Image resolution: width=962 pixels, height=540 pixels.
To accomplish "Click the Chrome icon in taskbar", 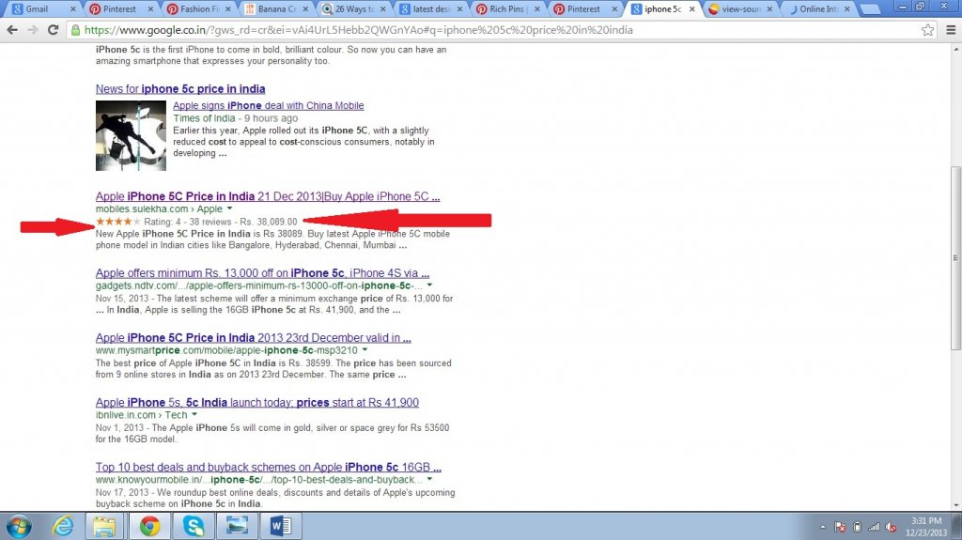I will (x=149, y=526).
